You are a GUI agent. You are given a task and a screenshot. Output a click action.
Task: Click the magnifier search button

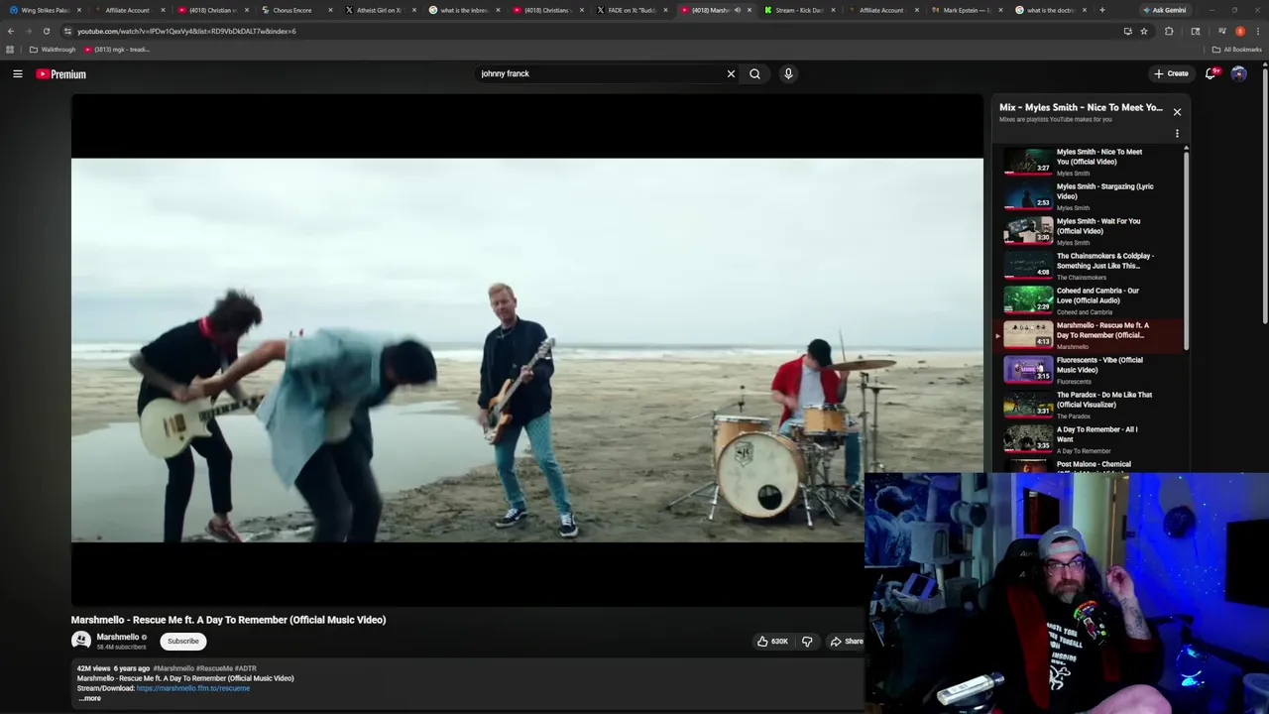coord(754,73)
